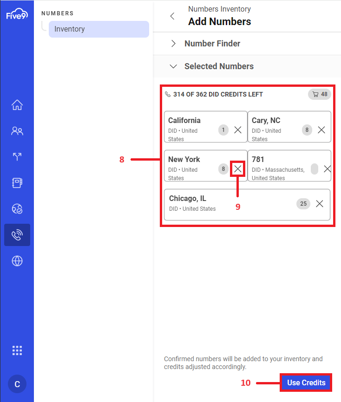The width and height of the screenshot is (341, 402).
Task: Open the Users icon in sidebar
Action: pyautogui.click(x=17, y=131)
